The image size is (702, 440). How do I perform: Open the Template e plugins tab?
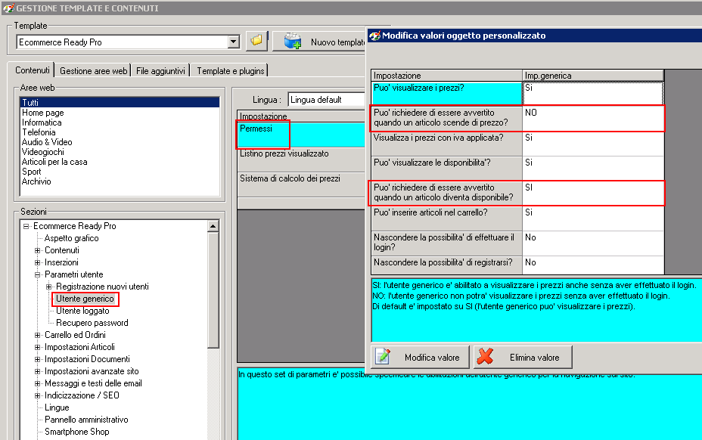(230, 71)
